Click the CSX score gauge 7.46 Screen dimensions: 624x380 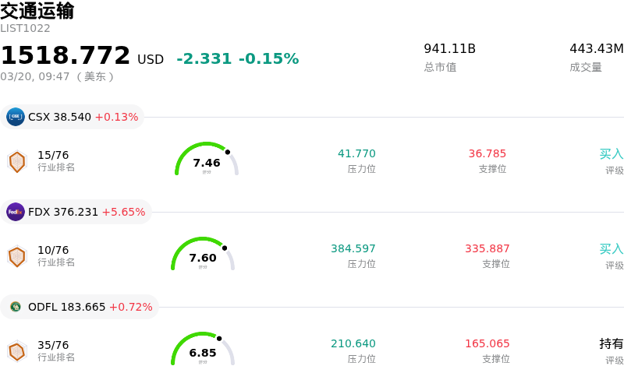(206, 160)
